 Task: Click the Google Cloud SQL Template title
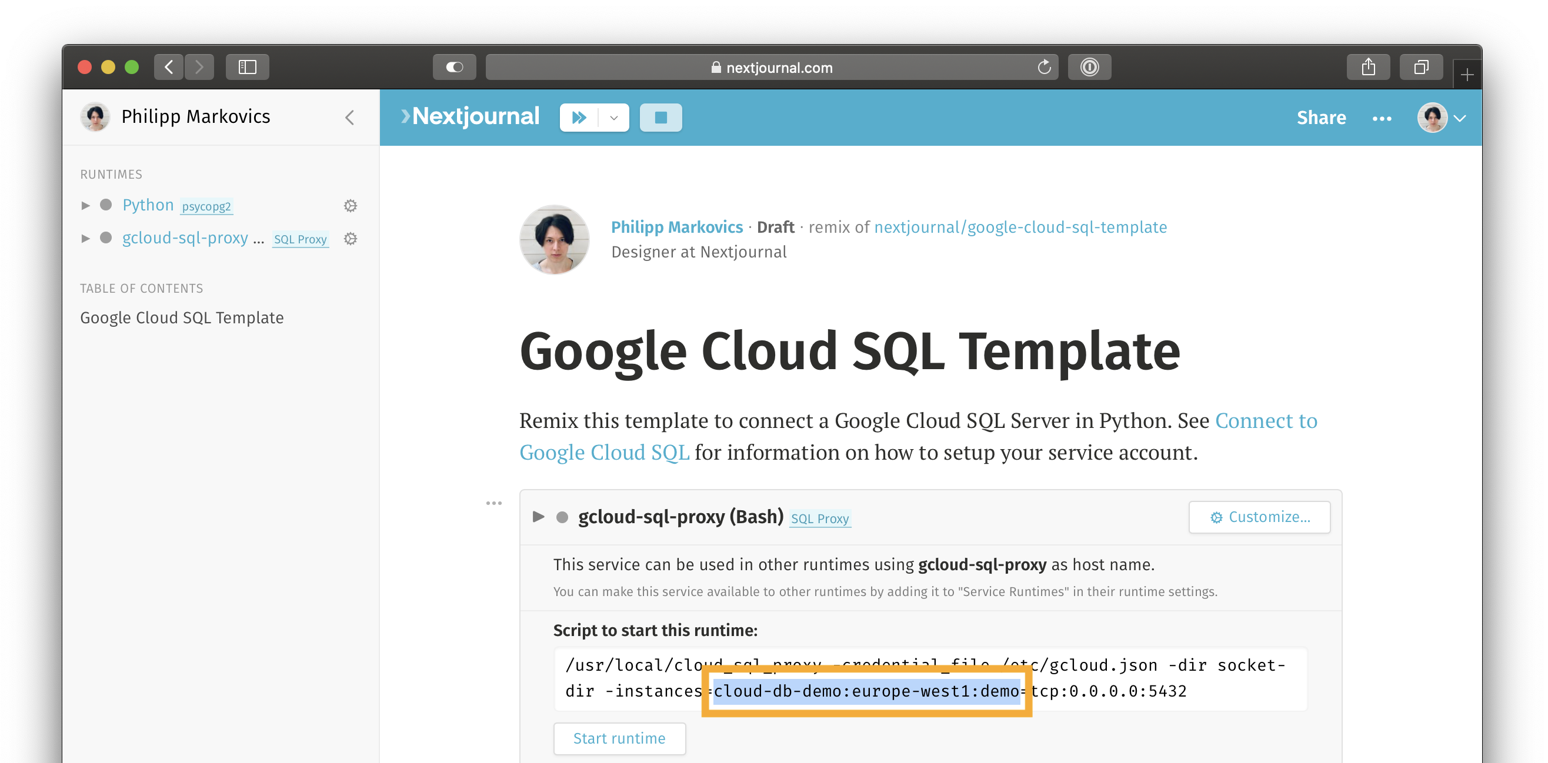point(850,352)
